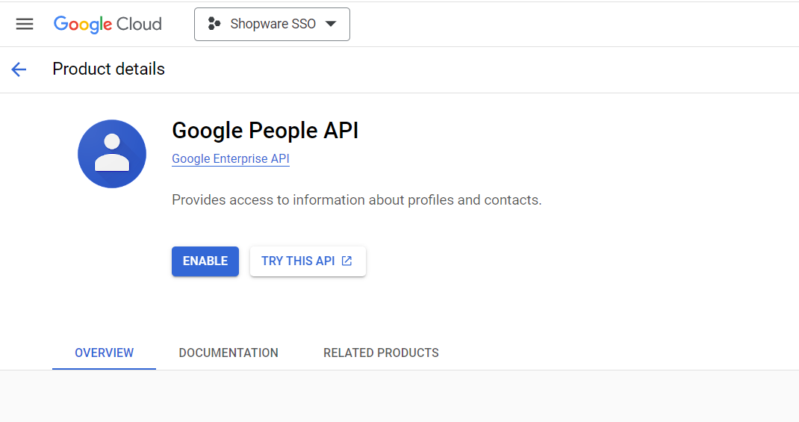799x422 pixels.
Task: Click the Google People API title
Action: [x=265, y=131]
